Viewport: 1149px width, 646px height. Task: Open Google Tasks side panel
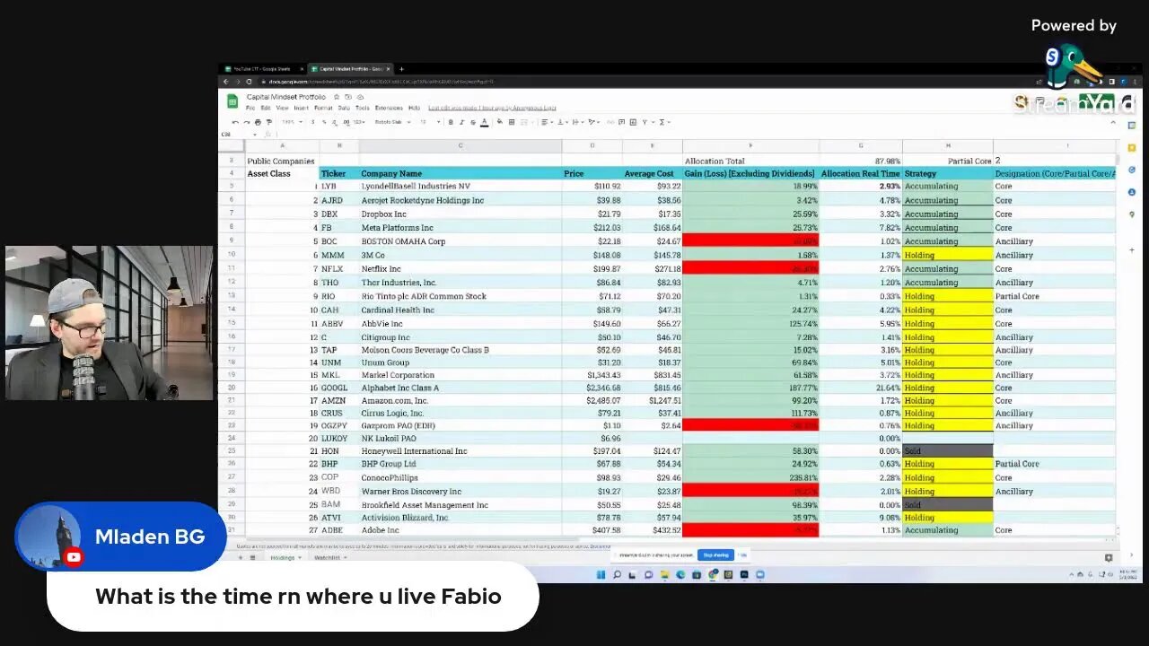point(1132,170)
